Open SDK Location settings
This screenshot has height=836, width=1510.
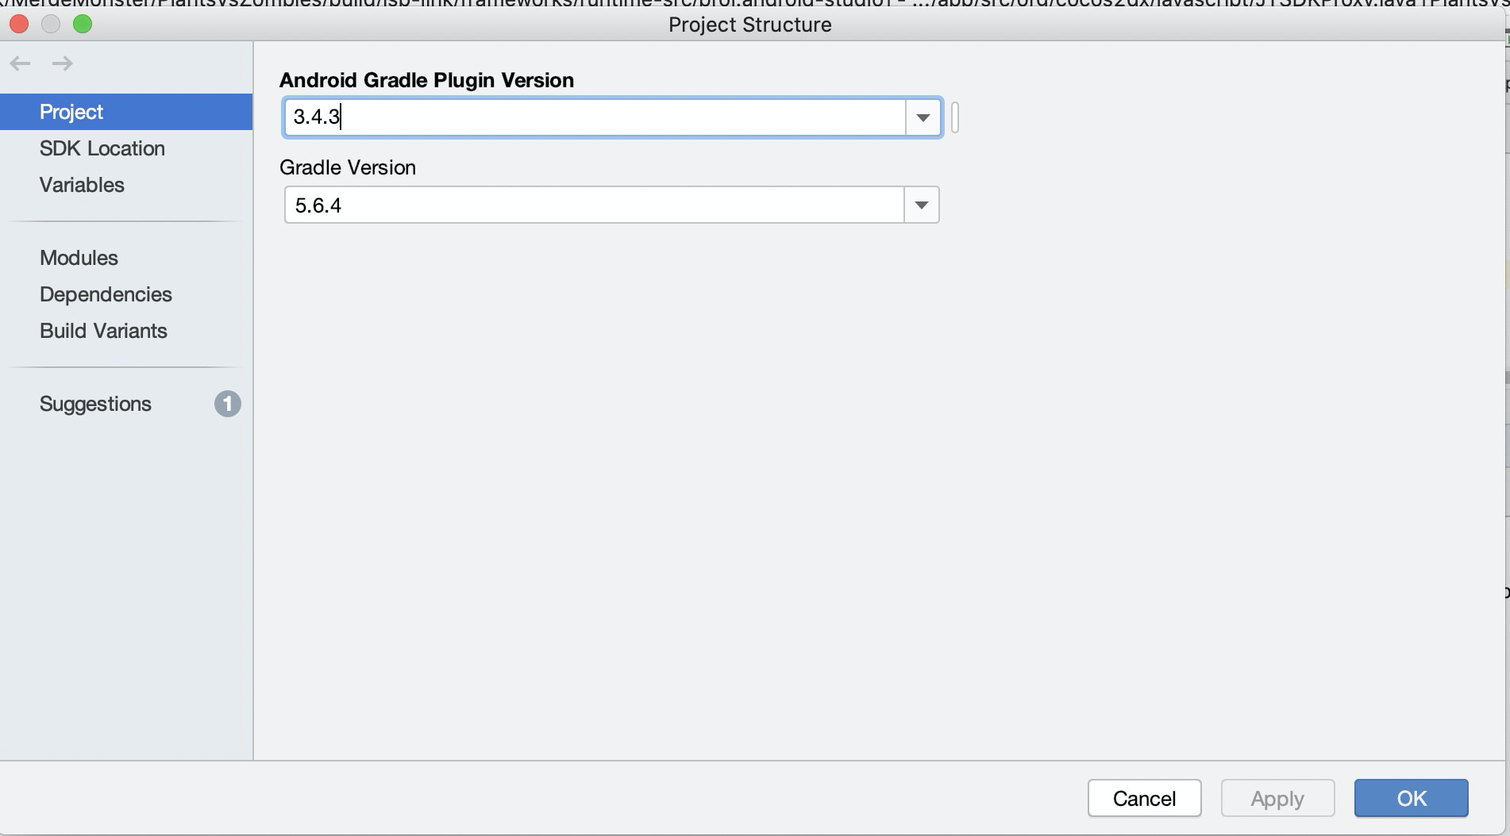[x=102, y=148]
